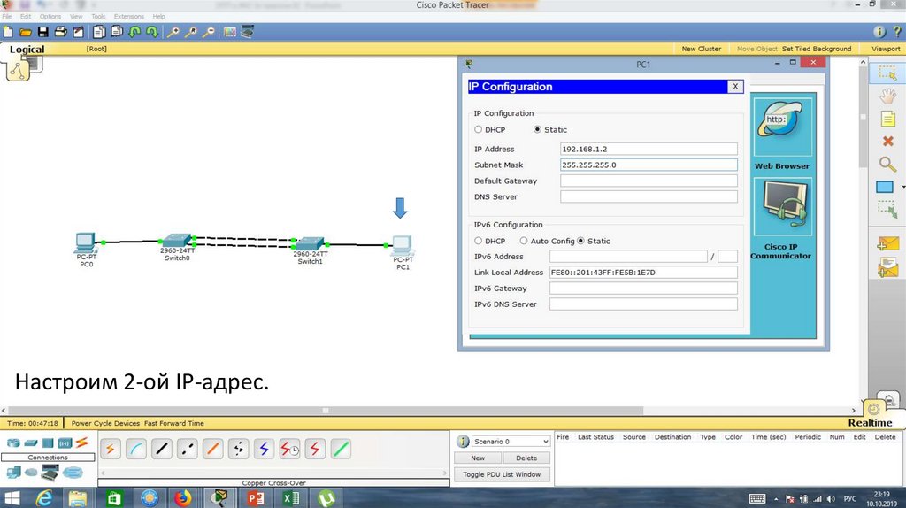This screenshot has height=508, width=906.
Task: Click the Zoom Out magnifier icon
Action: (209, 33)
